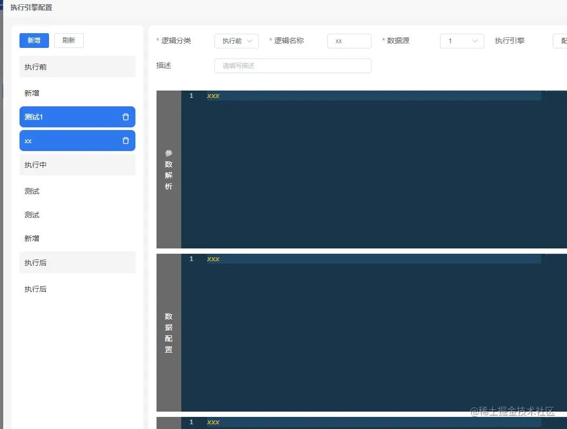Click the 逻辑分类 field label
The width and height of the screenshot is (567, 429).
(x=176, y=41)
